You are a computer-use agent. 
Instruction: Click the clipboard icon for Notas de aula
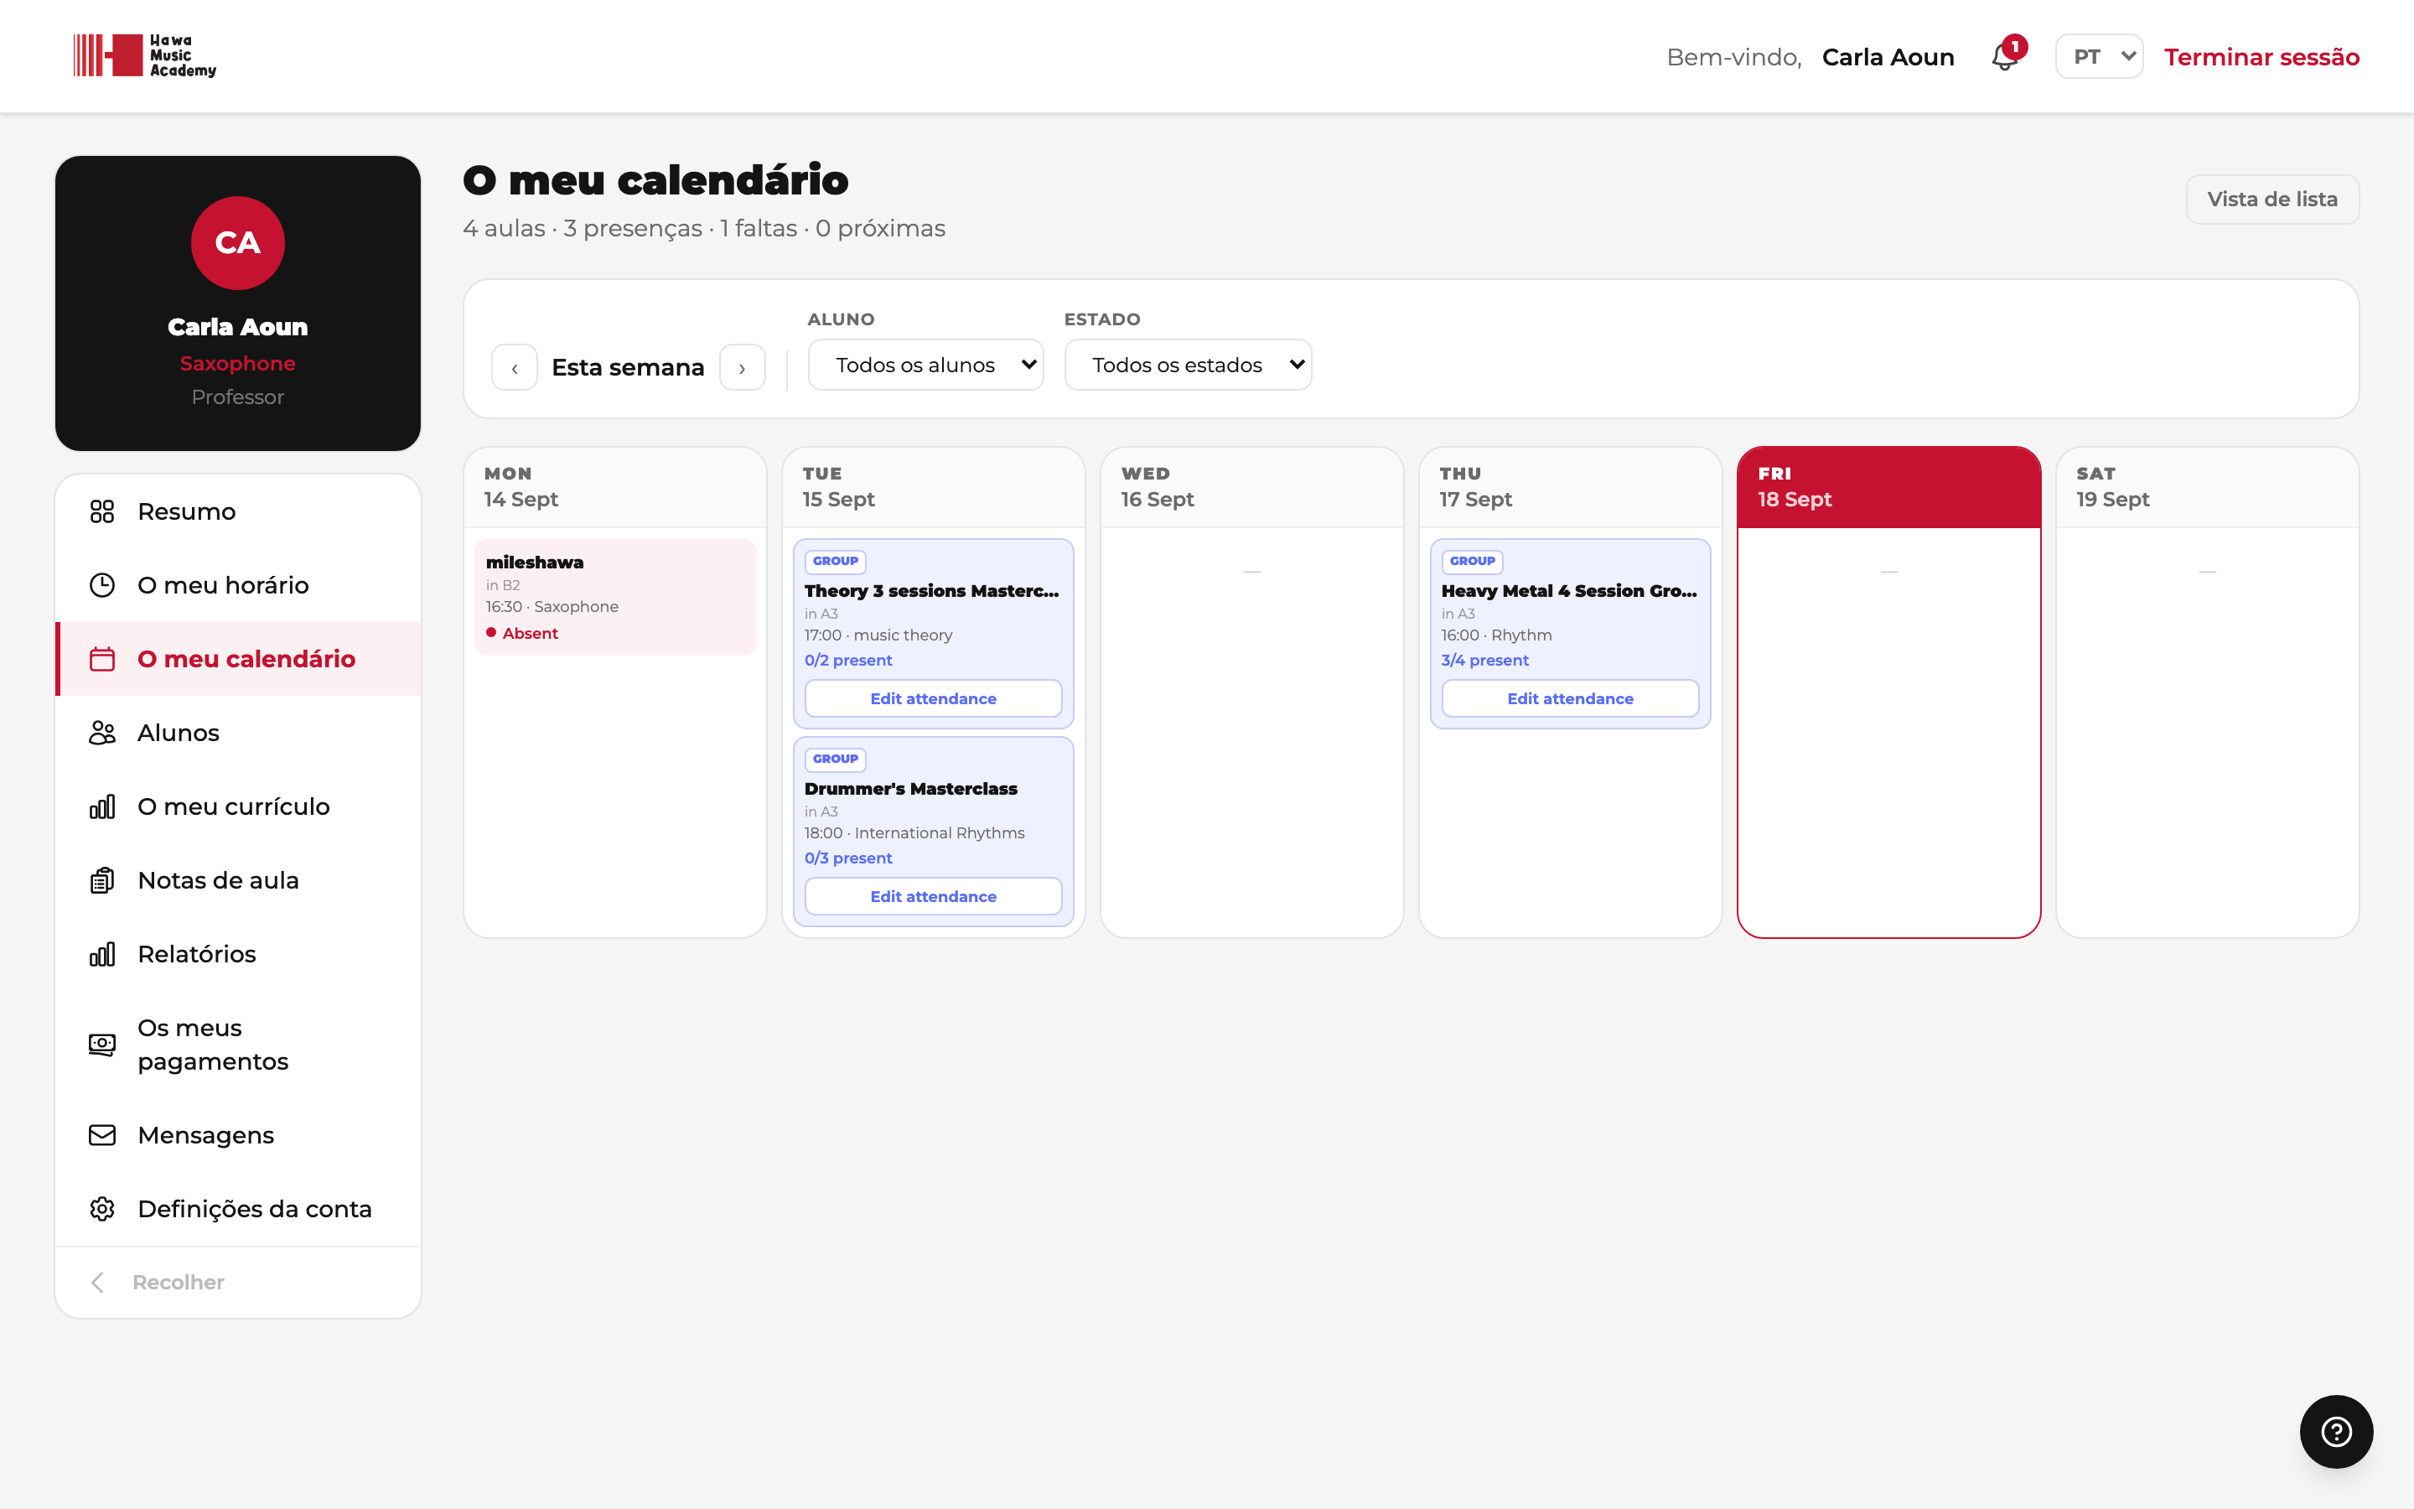(101, 880)
